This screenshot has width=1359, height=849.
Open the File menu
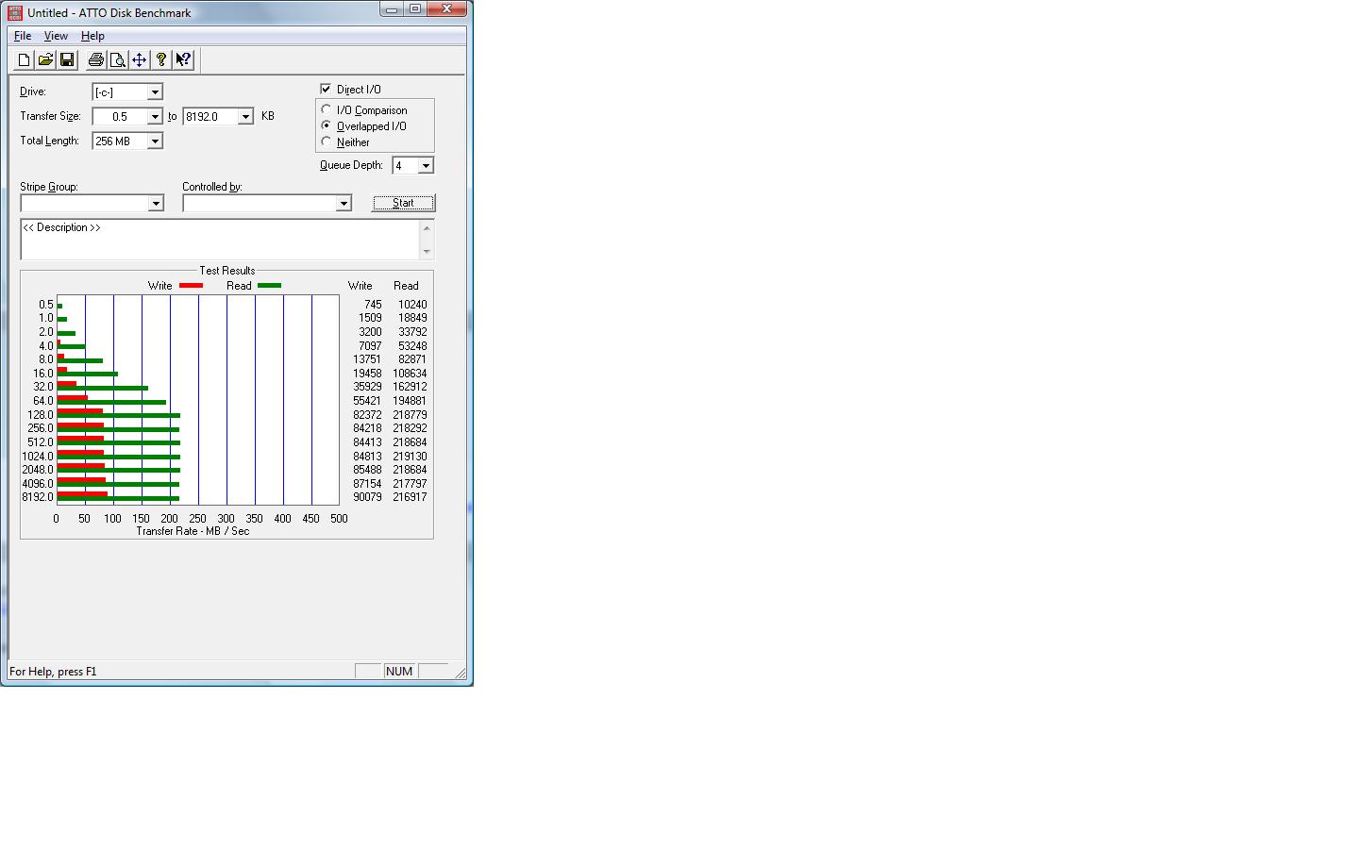[23, 36]
